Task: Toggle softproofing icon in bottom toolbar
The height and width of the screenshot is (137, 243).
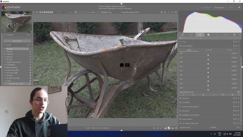Action: 169,128
